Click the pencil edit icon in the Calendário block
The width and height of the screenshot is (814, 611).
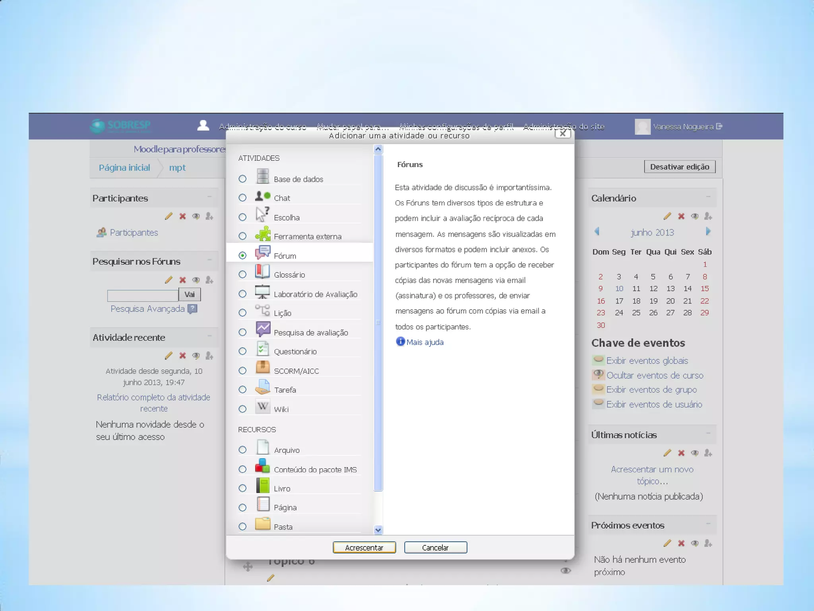pyautogui.click(x=667, y=216)
